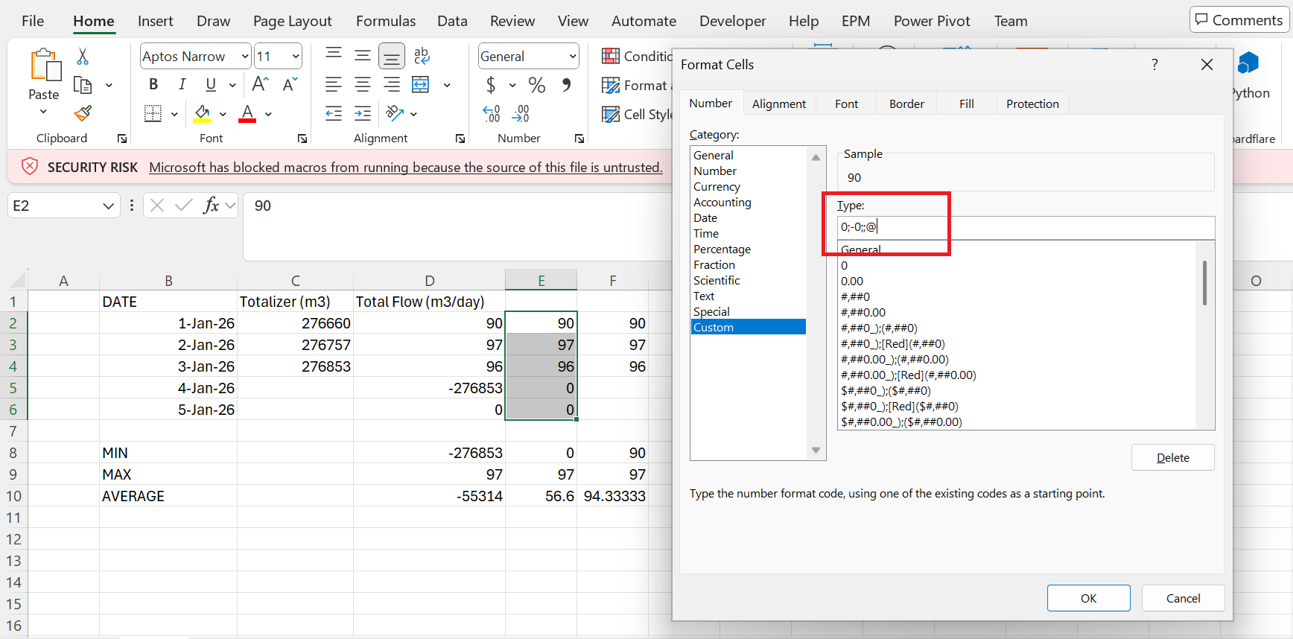
Task: Select the #,##0.00 format code in list
Action: pyautogui.click(x=862, y=312)
